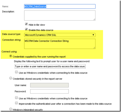Click the Connection string text box
Viewport: 121px width, 112px height.
pyautogui.click(x=60, y=44)
